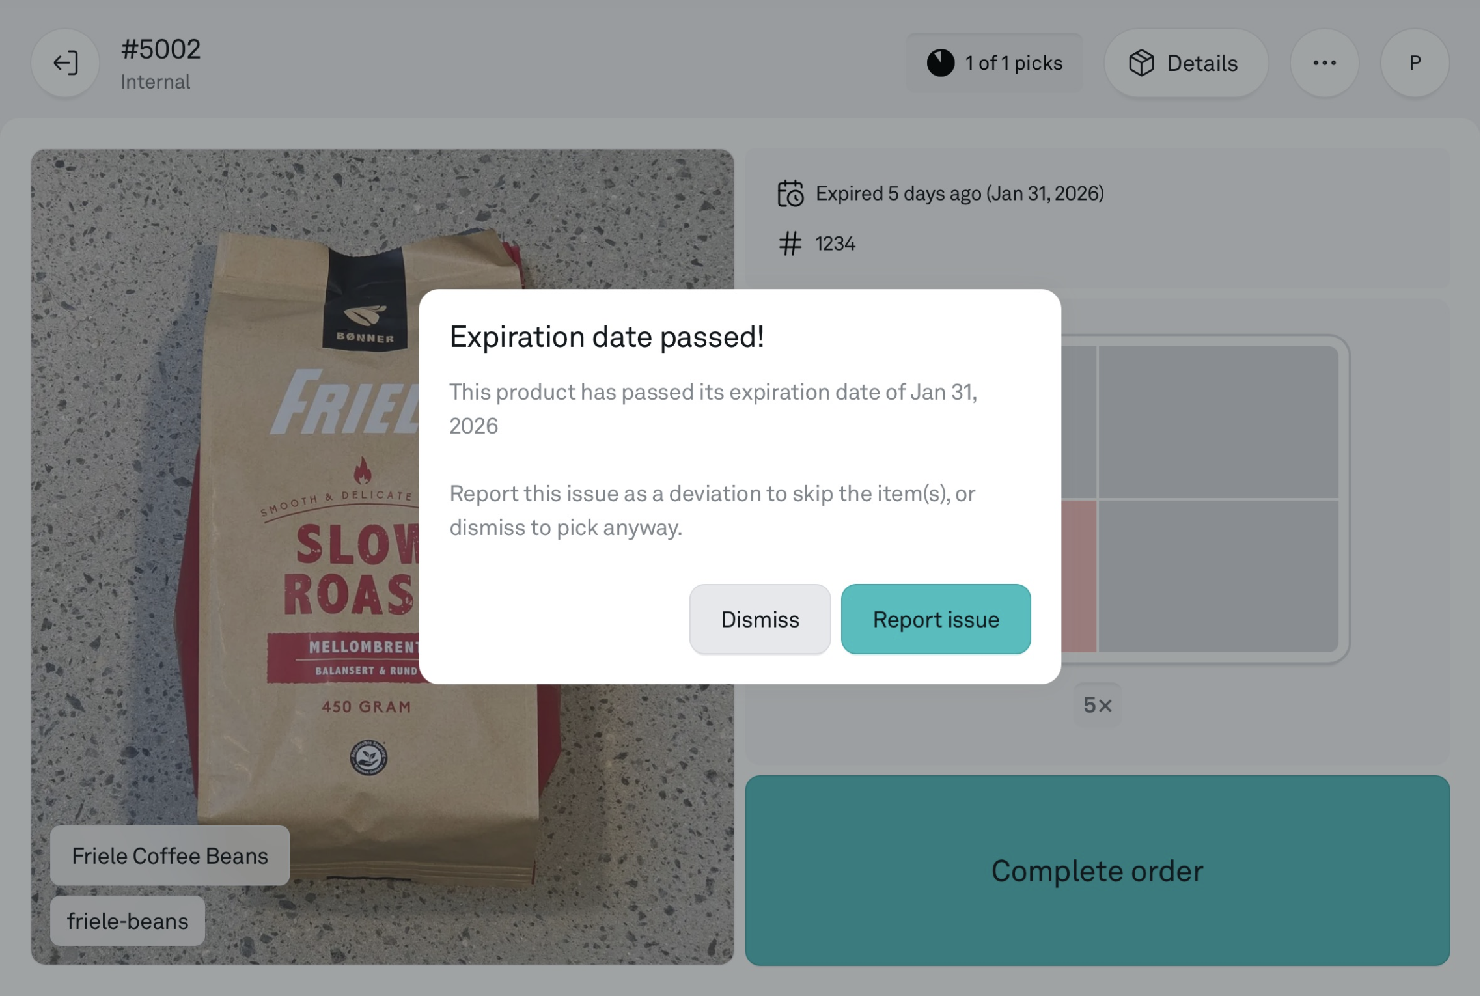
Task: Click the Complete order button
Action: pyautogui.click(x=1098, y=871)
